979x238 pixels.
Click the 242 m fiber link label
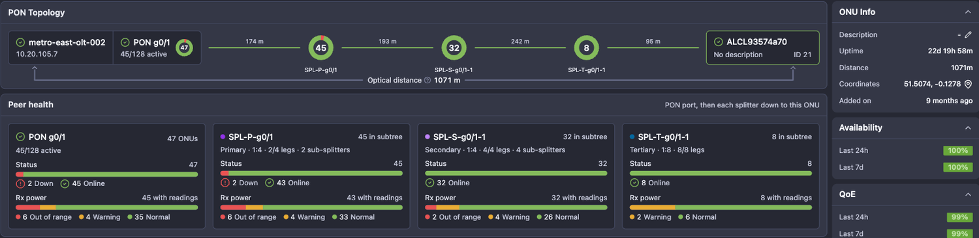coord(520,42)
